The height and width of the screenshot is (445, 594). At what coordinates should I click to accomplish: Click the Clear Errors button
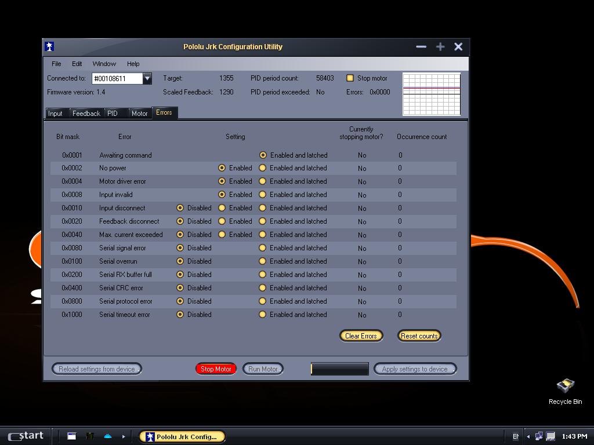pos(361,335)
